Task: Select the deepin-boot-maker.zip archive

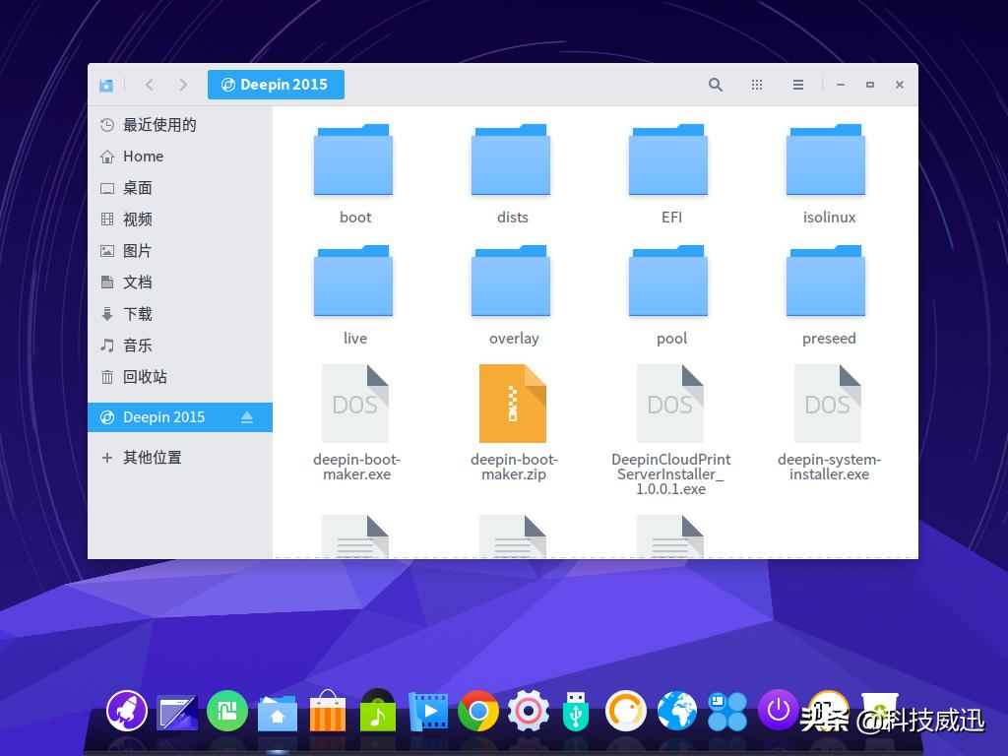Action: tap(512, 404)
